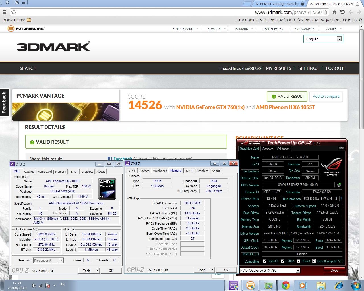Open Tools dropdown arrow in Memory window
The image size is (364, 291).
(x=212, y=270)
